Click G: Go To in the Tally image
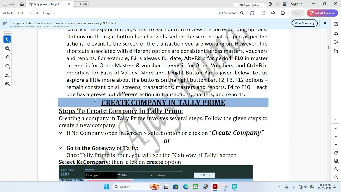341x192 pixels. (x=205, y=175)
